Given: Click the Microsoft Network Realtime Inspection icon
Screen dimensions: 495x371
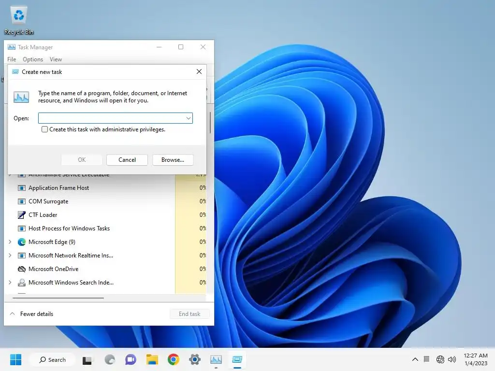Looking at the screenshot, I should click(x=21, y=256).
